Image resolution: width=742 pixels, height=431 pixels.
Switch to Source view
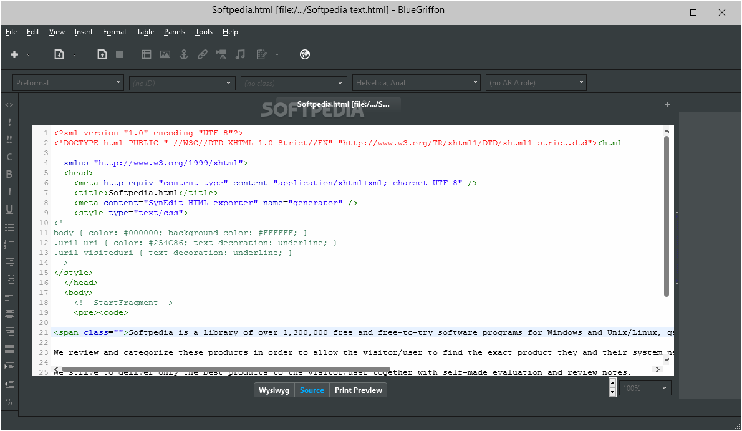coord(312,390)
